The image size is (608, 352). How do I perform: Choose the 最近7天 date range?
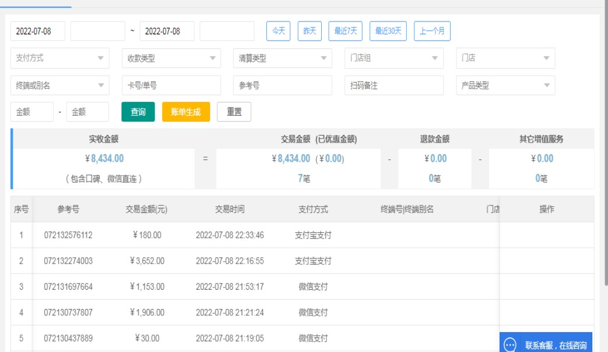[346, 31]
